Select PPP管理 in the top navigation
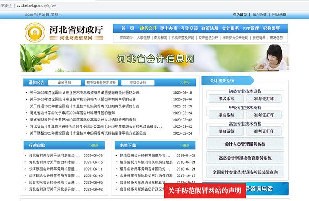Viewport: 309px width, 201px height. (x=251, y=28)
